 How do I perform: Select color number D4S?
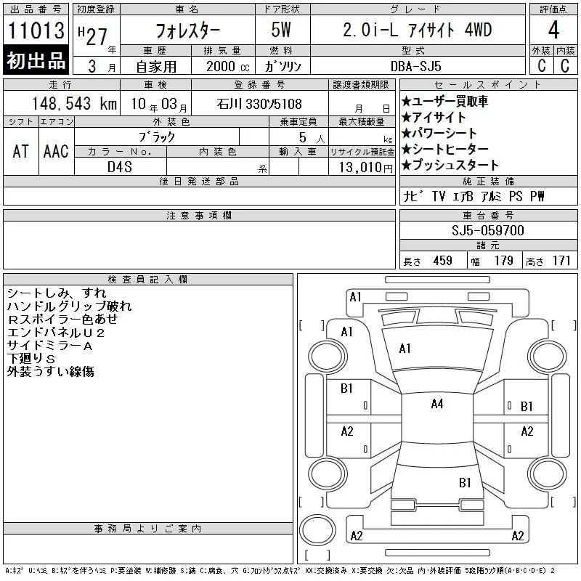[x=120, y=167]
